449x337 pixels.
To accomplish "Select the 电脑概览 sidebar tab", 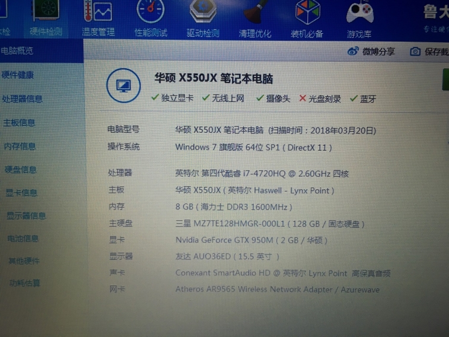I will (x=42, y=51).
